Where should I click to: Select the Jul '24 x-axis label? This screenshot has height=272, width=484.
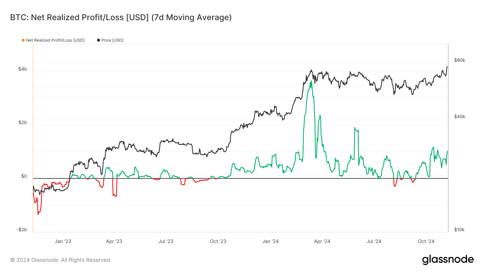pos(374,241)
